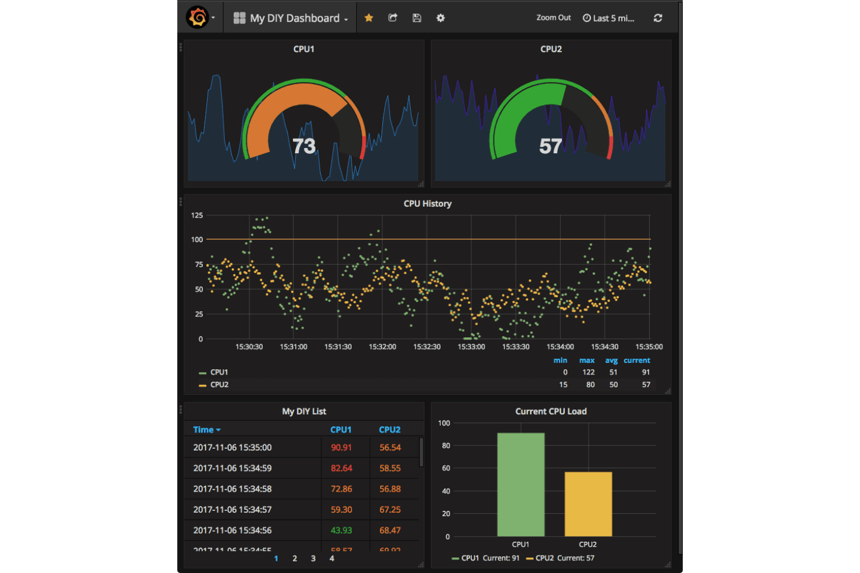Toggle 'CPU1 Current: 91' legend entry in Current CPU Load
This screenshot has width=860, height=573.
pyautogui.click(x=486, y=558)
